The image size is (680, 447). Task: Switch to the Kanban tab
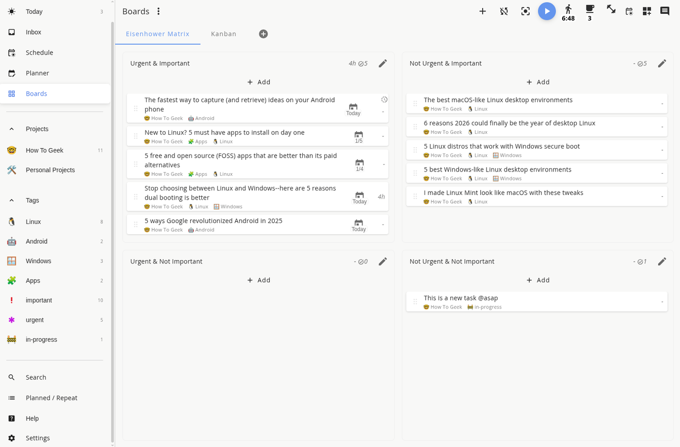[x=223, y=33]
